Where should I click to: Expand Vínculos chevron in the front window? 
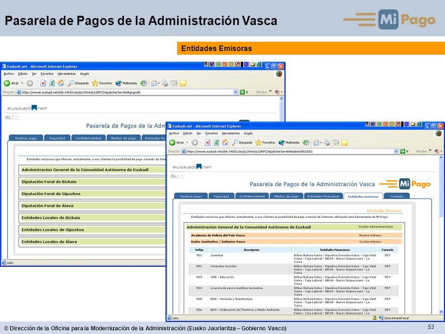[430, 150]
